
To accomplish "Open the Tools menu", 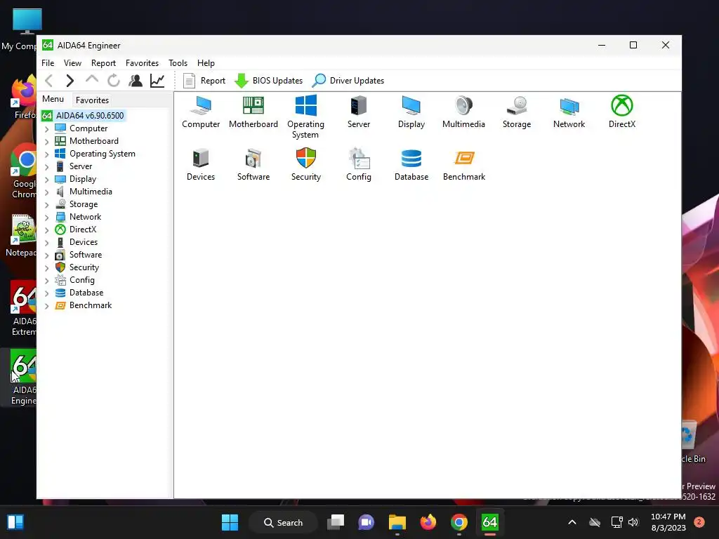I will 178,62.
